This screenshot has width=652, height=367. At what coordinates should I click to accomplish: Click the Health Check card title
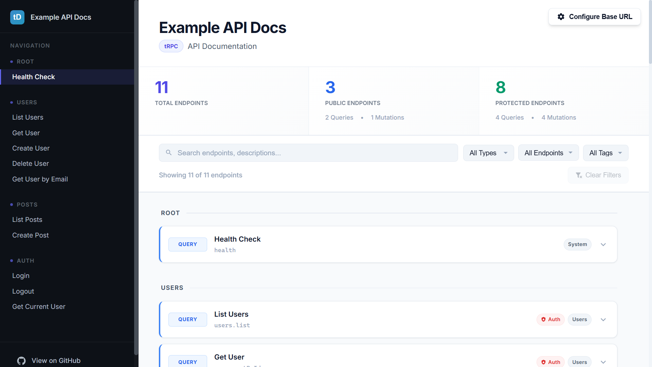click(x=237, y=239)
